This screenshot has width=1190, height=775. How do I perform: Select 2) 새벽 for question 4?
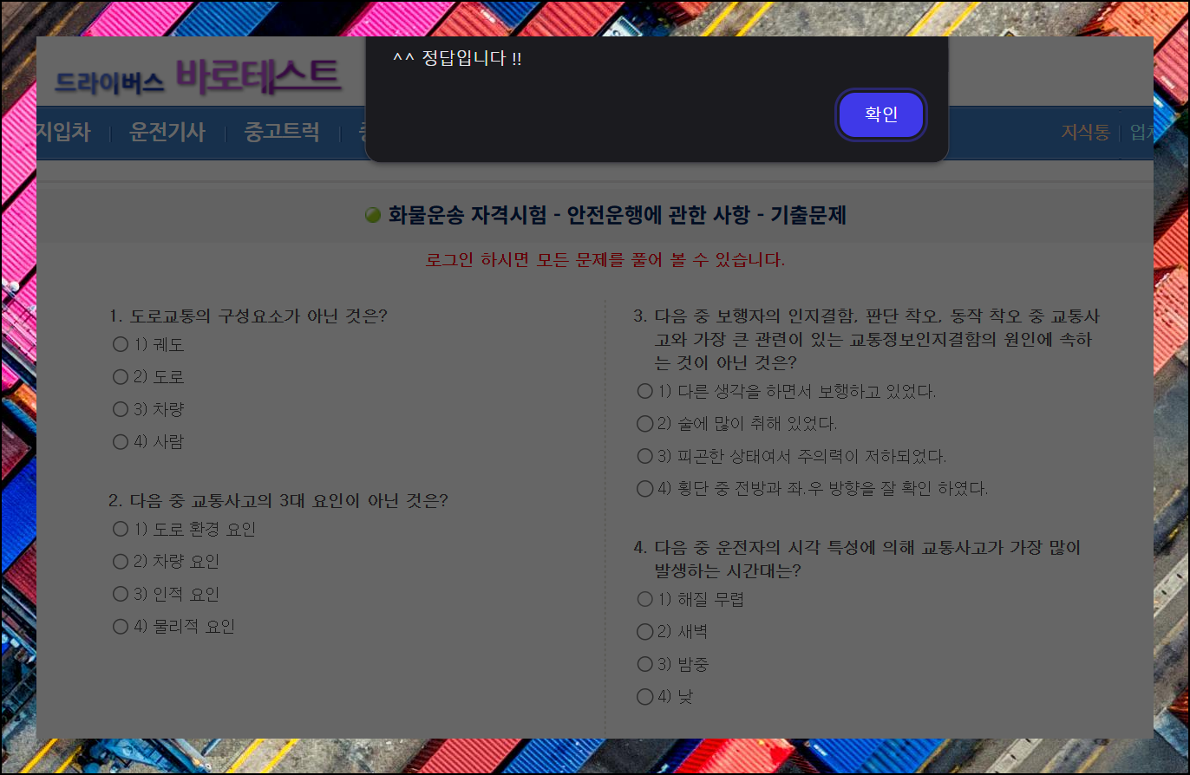tap(644, 631)
